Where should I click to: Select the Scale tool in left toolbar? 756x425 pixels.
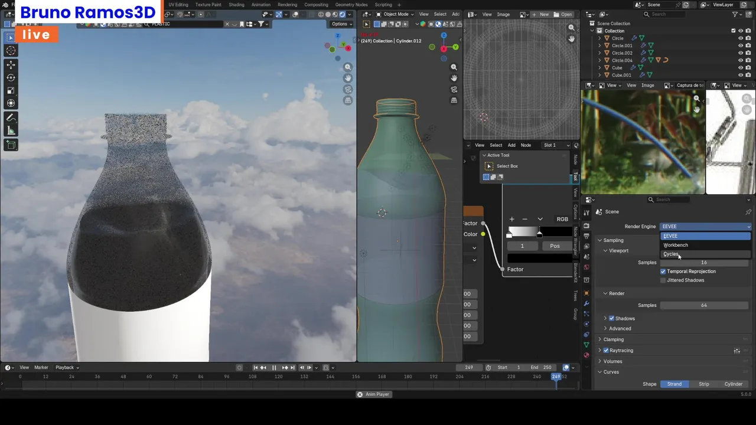tap(11, 90)
